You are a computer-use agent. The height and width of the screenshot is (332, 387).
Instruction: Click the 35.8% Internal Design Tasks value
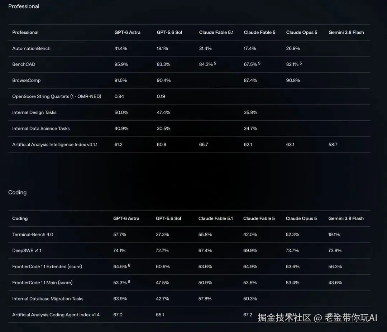coord(250,112)
